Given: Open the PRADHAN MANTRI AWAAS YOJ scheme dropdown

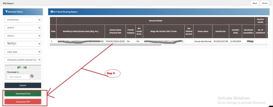Looking at the screenshot, I should pos(23,60).
